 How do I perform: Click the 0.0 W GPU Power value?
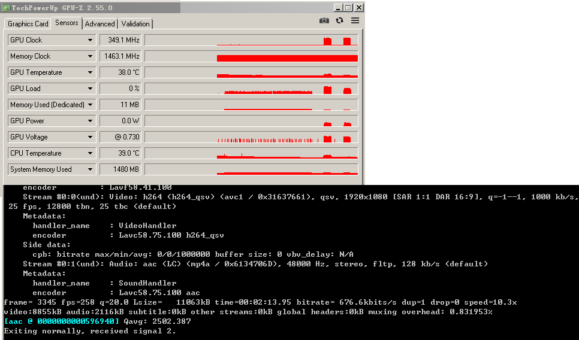120,120
